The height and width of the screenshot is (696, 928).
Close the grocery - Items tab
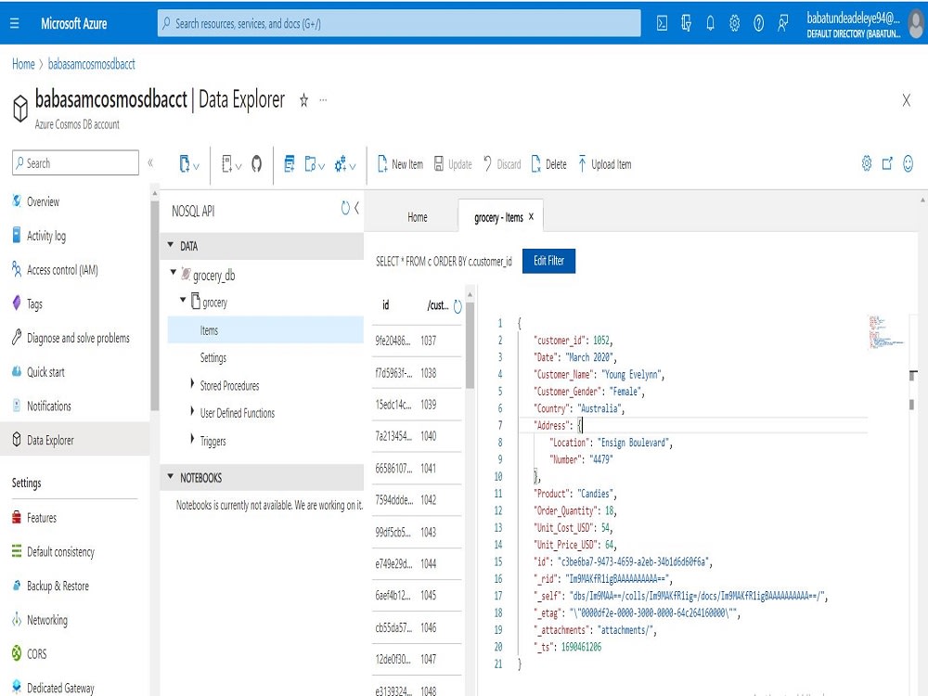coord(531,216)
